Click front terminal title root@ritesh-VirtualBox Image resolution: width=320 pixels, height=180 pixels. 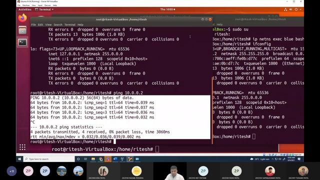121,19
